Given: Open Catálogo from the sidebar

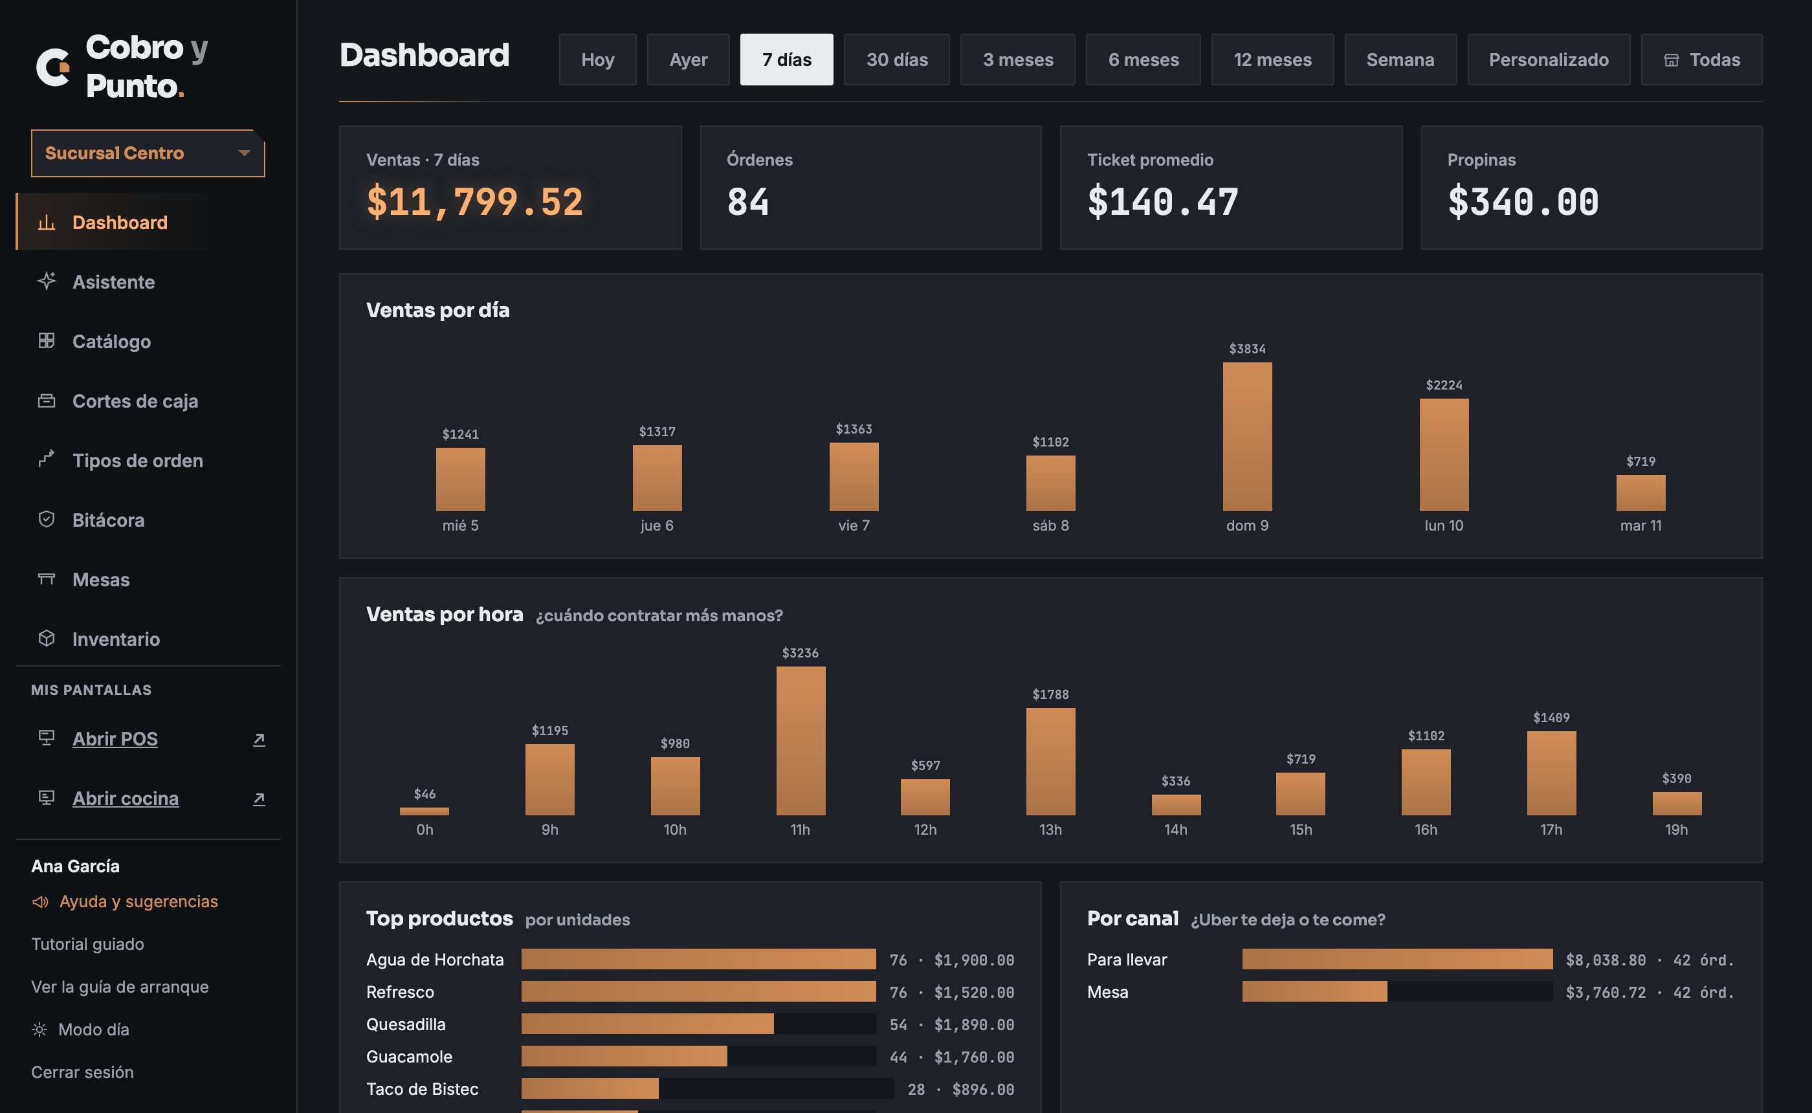Looking at the screenshot, I should click(x=148, y=342).
